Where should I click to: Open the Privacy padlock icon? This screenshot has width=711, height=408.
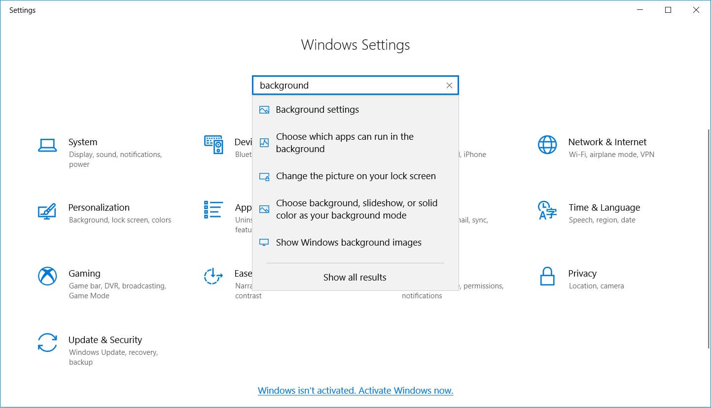[547, 276]
